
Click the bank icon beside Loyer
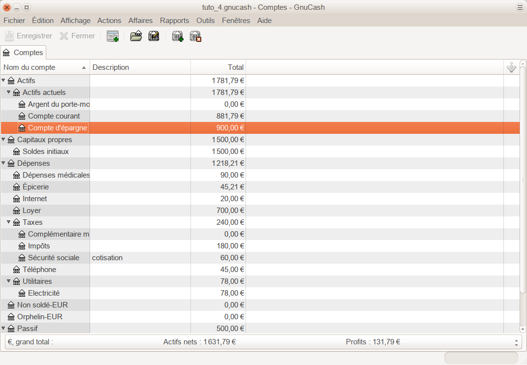[x=16, y=211]
